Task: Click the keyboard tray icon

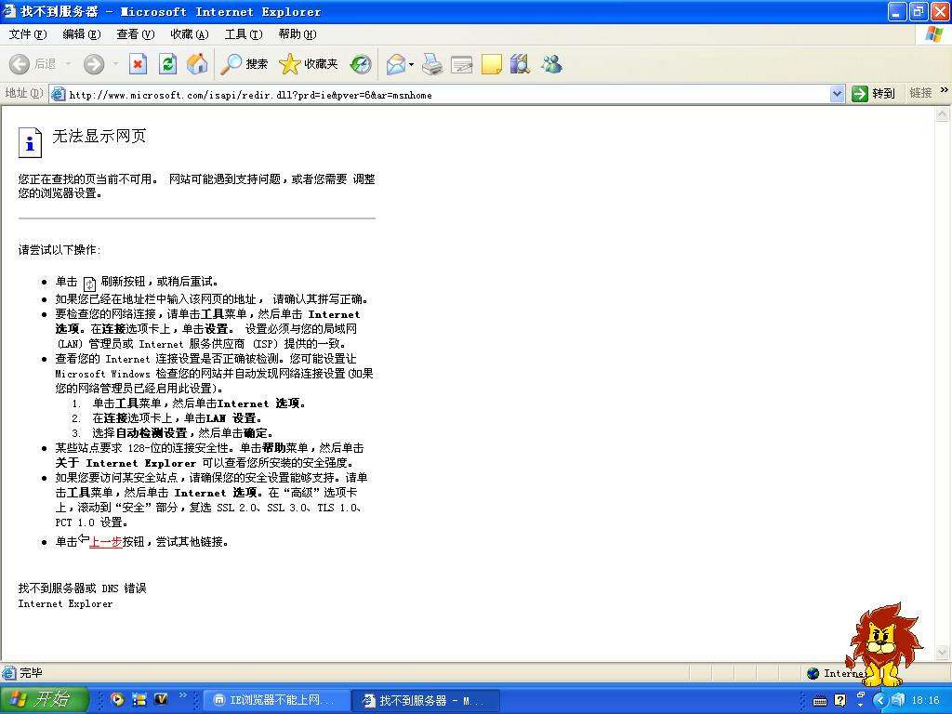Action: point(820,701)
